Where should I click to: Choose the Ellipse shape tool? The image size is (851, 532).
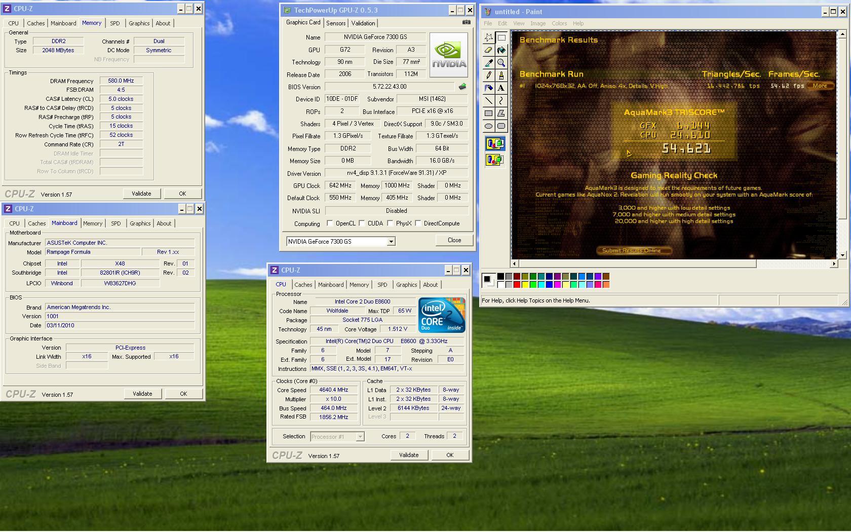[x=488, y=126]
